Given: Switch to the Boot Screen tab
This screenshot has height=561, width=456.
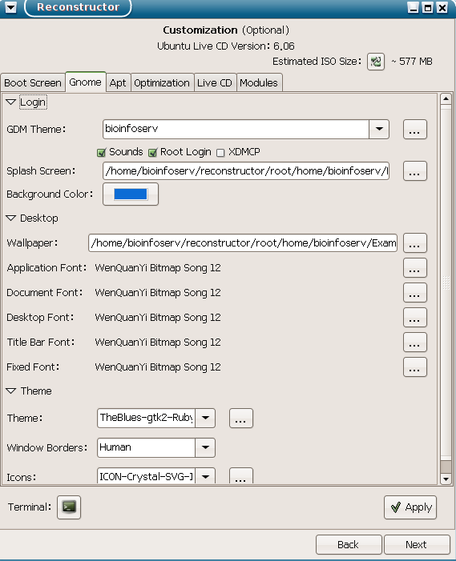Looking at the screenshot, I should pos(33,82).
